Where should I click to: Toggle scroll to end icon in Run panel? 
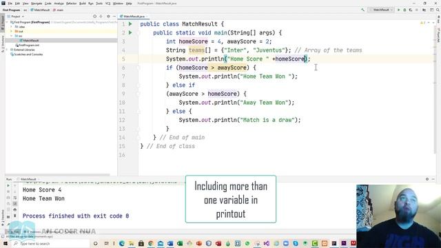point(15,204)
